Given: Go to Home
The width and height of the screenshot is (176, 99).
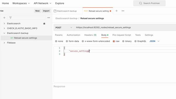Looking at the screenshot, I should (5, 3).
